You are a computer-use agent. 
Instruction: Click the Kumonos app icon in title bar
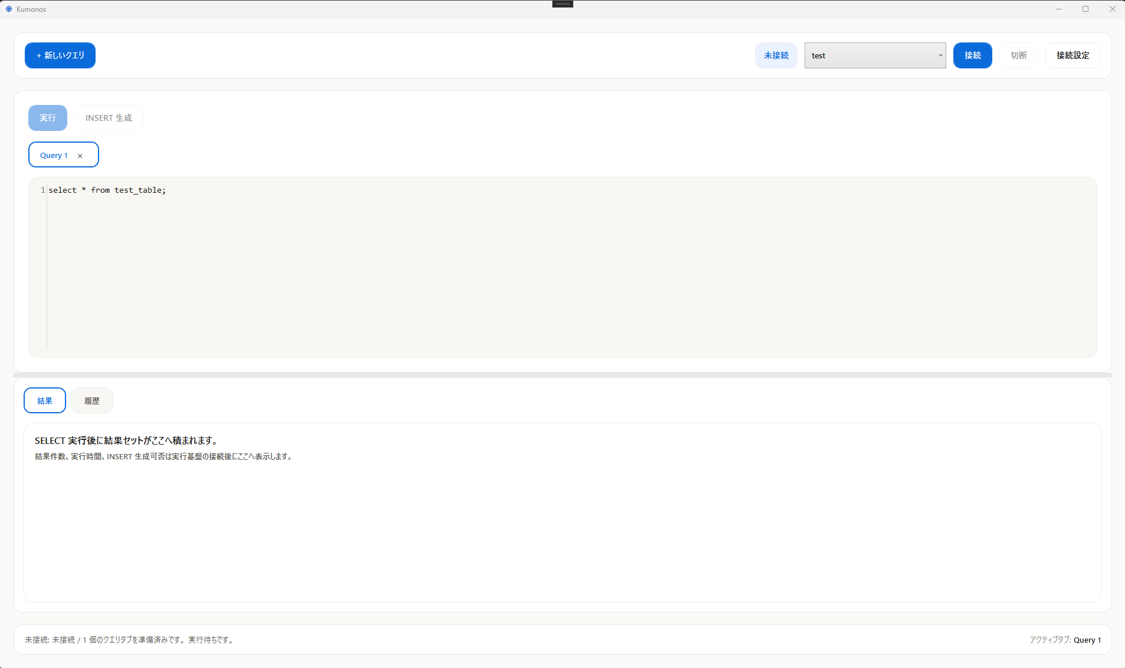point(9,9)
